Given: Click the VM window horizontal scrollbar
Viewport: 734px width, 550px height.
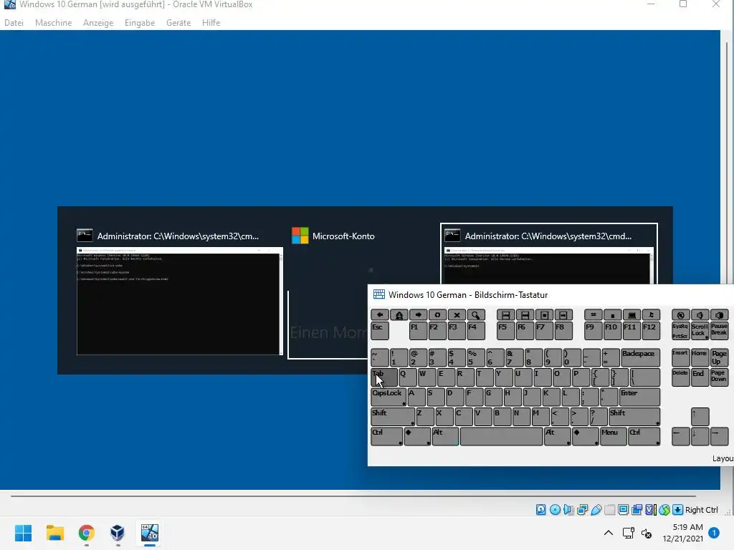Looking at the screenshot, I should click(x=353, y=496).
